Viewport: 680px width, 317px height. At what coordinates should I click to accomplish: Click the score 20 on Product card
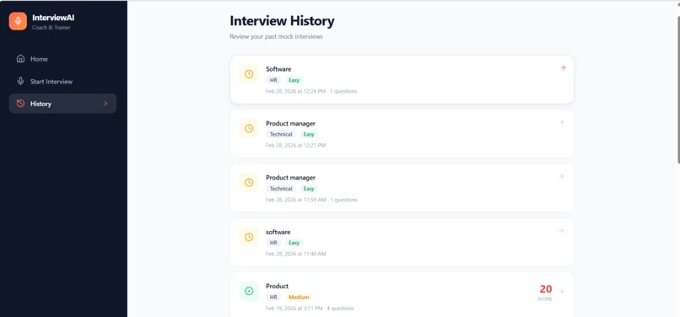546,289
